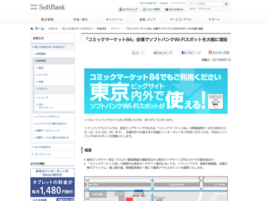Image resolution: width=268 pixels, height=201 pixels.
Task: Click ホーム in the breadcrumb
Action: pyautogui.click(x=39, y=29)
